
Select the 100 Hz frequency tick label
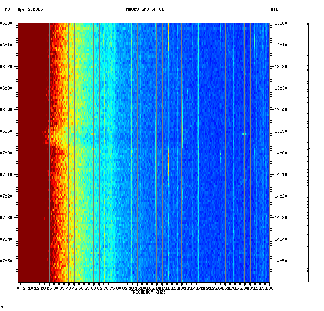[x=143, y=288]
